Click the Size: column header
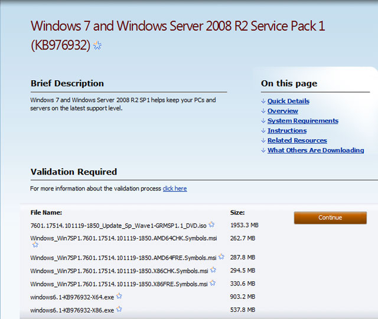Screen dimensions: 378x319 pos(237,213)
